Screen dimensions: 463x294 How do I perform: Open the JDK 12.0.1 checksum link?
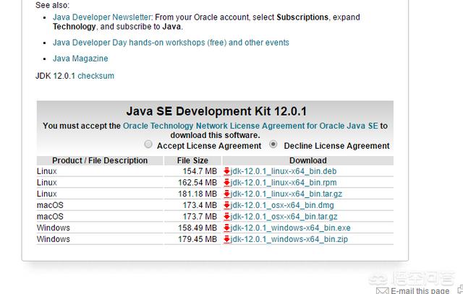(x=95, y=76)
